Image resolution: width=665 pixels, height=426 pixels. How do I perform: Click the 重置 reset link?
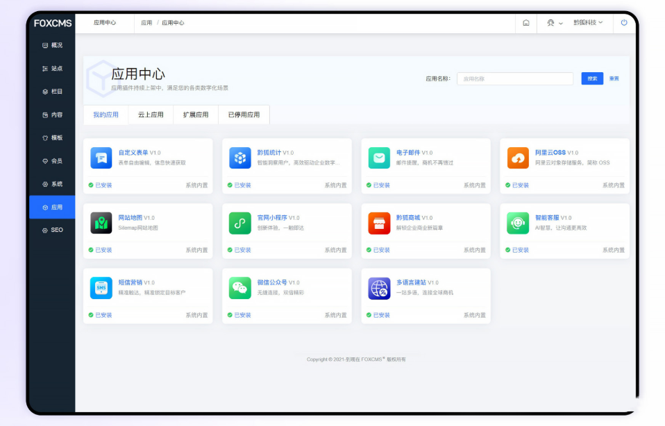point(614,79)
